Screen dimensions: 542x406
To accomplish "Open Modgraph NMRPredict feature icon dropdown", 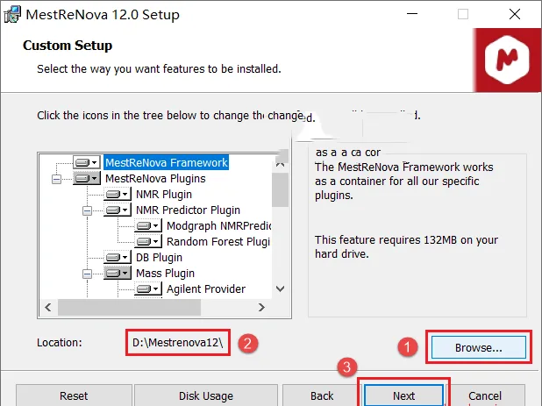I will (x=148, y=225).
